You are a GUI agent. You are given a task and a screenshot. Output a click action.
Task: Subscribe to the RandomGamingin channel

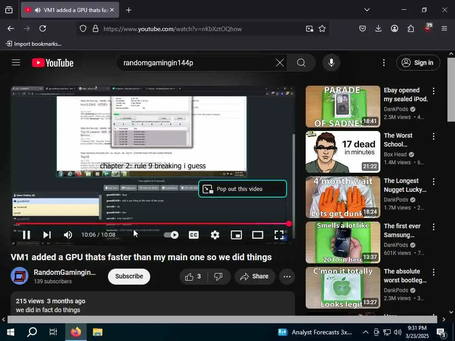[129, 276]
